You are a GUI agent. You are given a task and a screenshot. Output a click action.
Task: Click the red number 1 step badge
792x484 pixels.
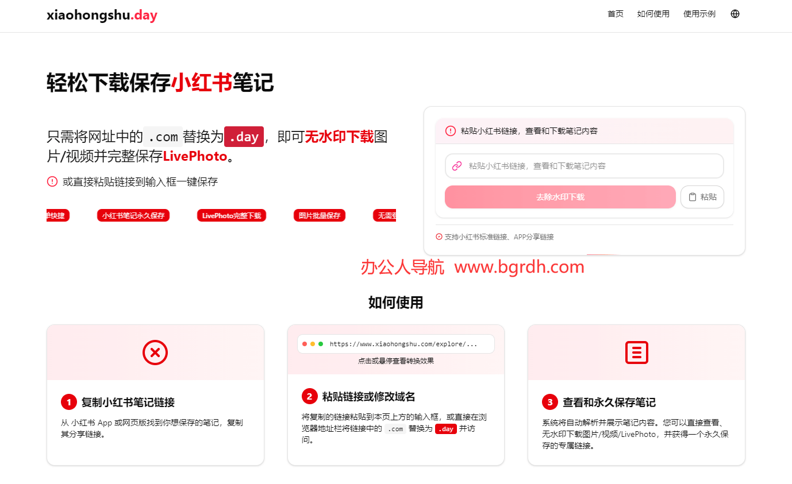pos(69,402)
